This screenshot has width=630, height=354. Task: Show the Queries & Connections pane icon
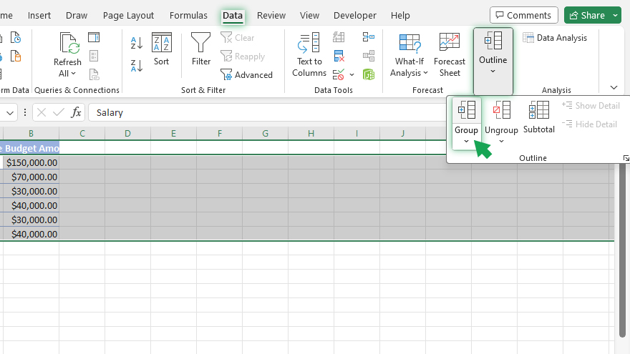[94, 37]
